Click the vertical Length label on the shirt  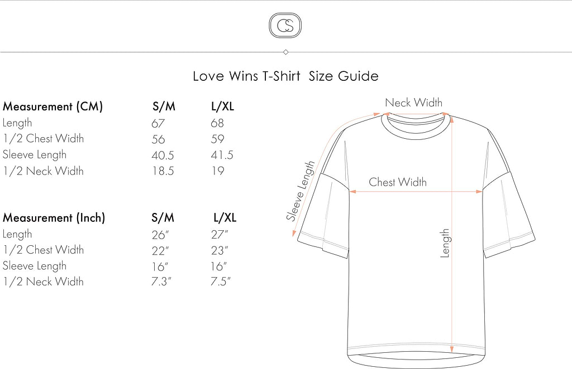445,243
